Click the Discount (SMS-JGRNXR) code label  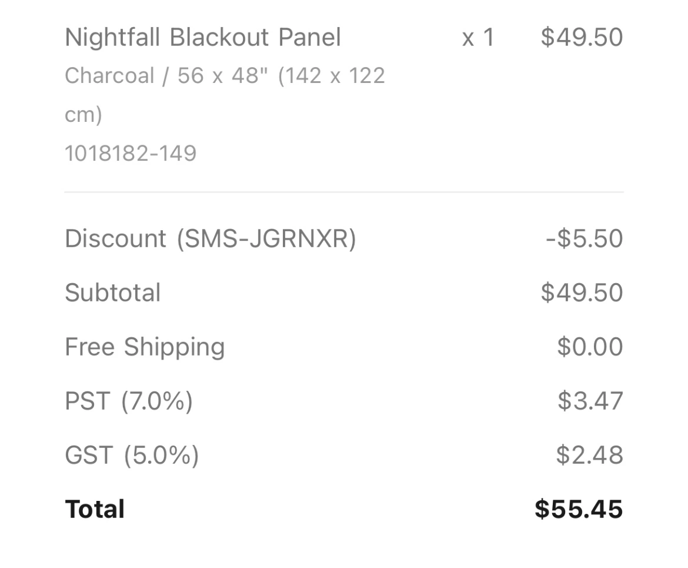211,239
